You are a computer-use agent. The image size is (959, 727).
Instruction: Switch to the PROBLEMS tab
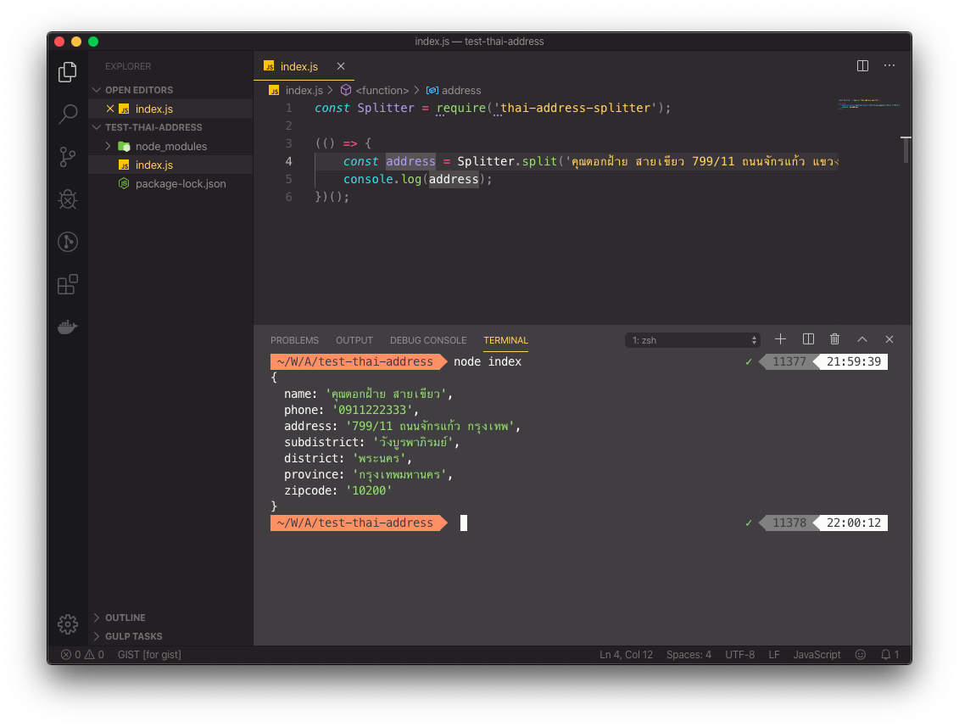pyautogui.click(x=294, y=340)
